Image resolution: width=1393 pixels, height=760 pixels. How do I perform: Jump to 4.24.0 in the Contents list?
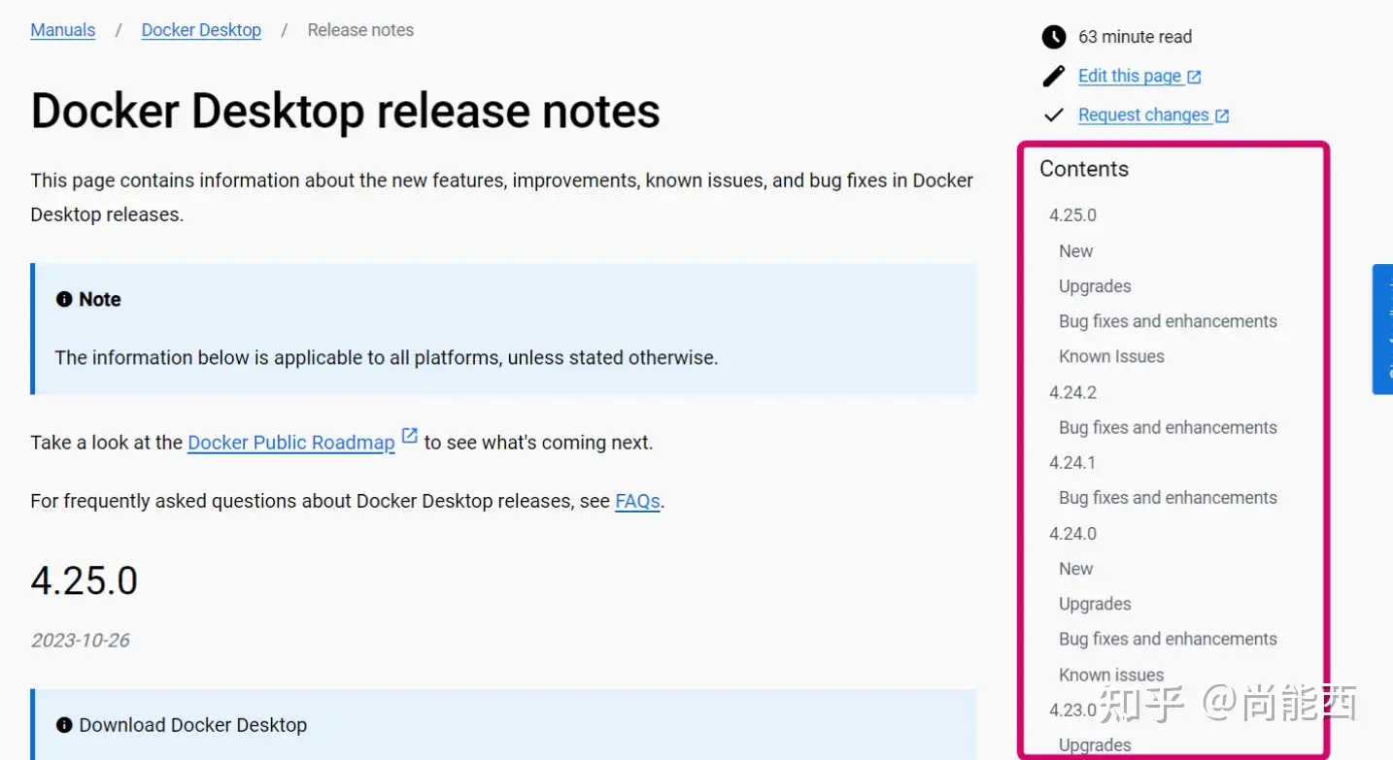(1072, 534)
